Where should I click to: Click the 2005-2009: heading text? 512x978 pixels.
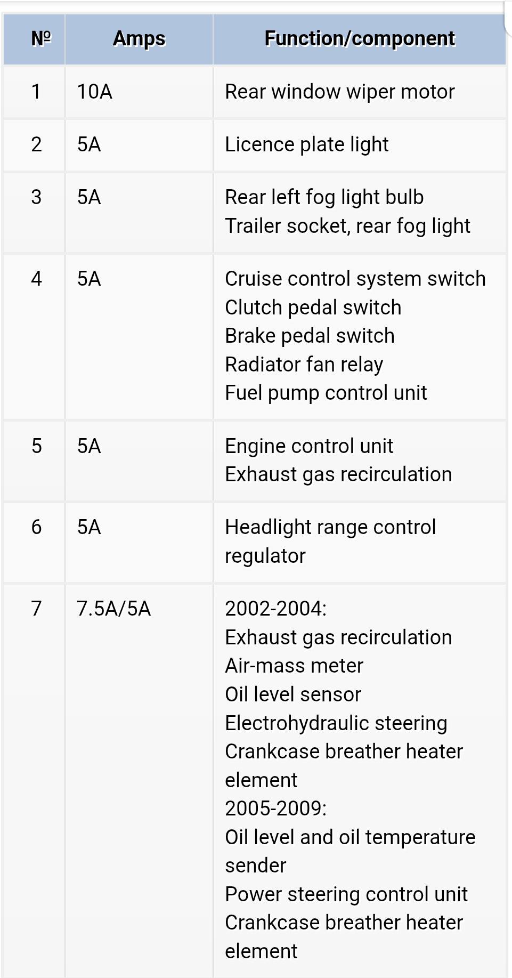point(275,809)
